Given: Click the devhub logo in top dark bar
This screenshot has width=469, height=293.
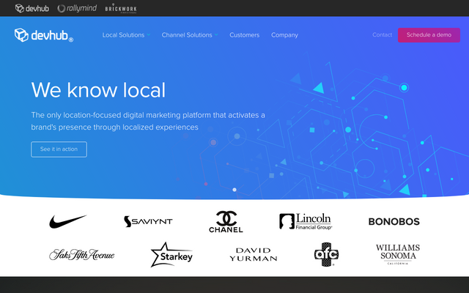Looking at the screenshot, I should 32,8.
